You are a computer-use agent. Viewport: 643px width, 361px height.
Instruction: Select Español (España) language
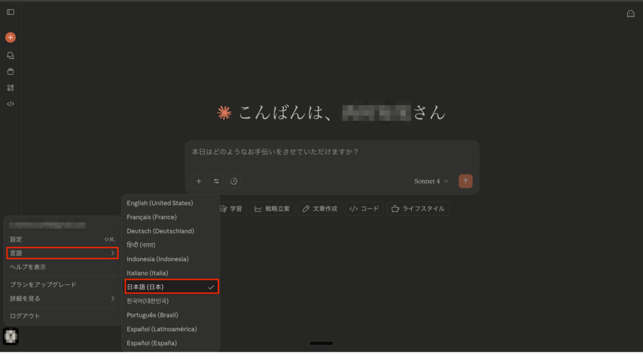pos(171,343)
